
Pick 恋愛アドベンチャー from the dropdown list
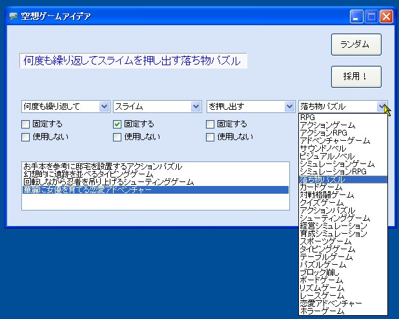point(343,304)
